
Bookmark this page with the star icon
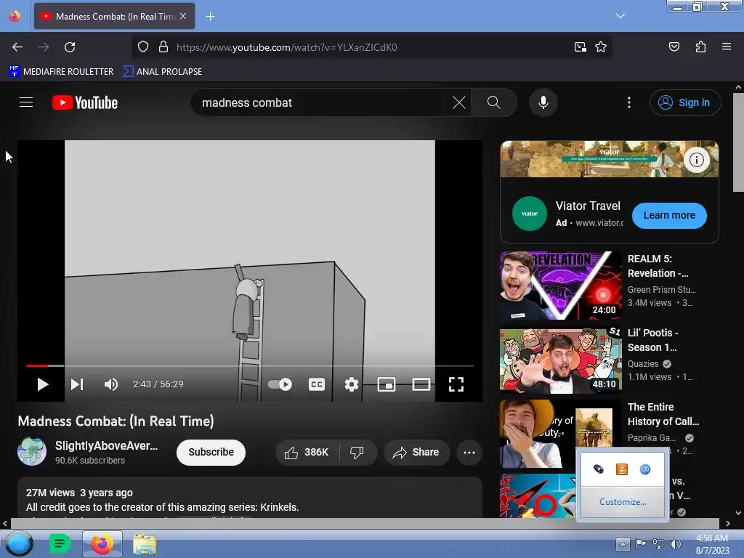(x=601, y=47)
